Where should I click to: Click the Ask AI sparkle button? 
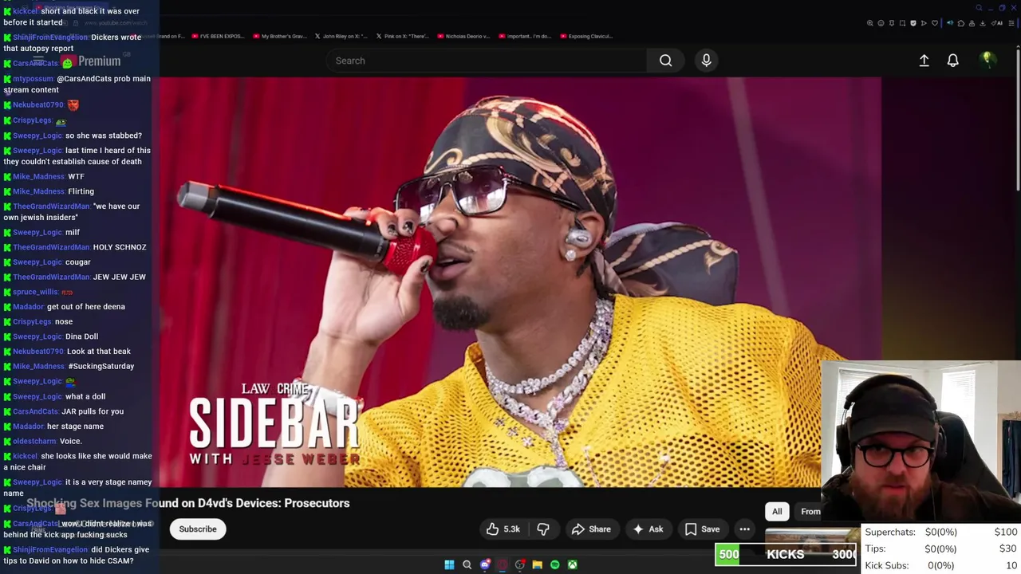click(x=648, y=529)
